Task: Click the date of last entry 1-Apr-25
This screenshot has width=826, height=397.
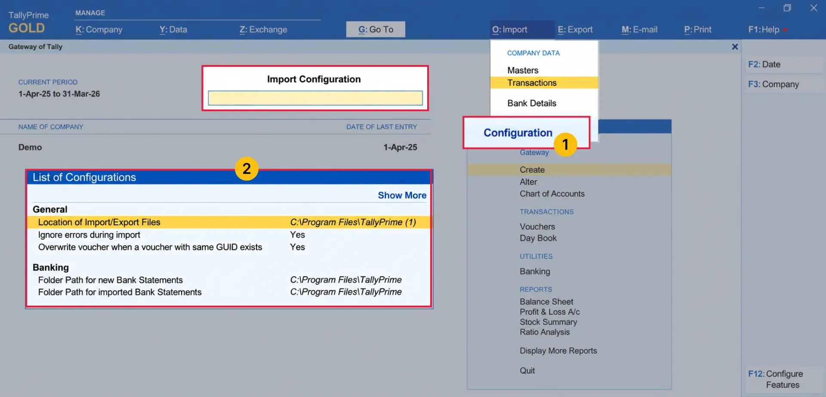Action: click(x=400, y=147)
